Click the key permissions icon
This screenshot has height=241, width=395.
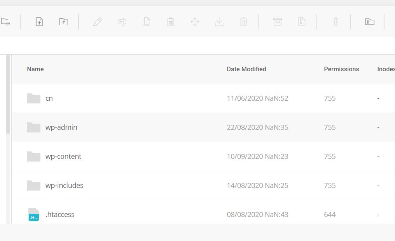click(336, 22)
